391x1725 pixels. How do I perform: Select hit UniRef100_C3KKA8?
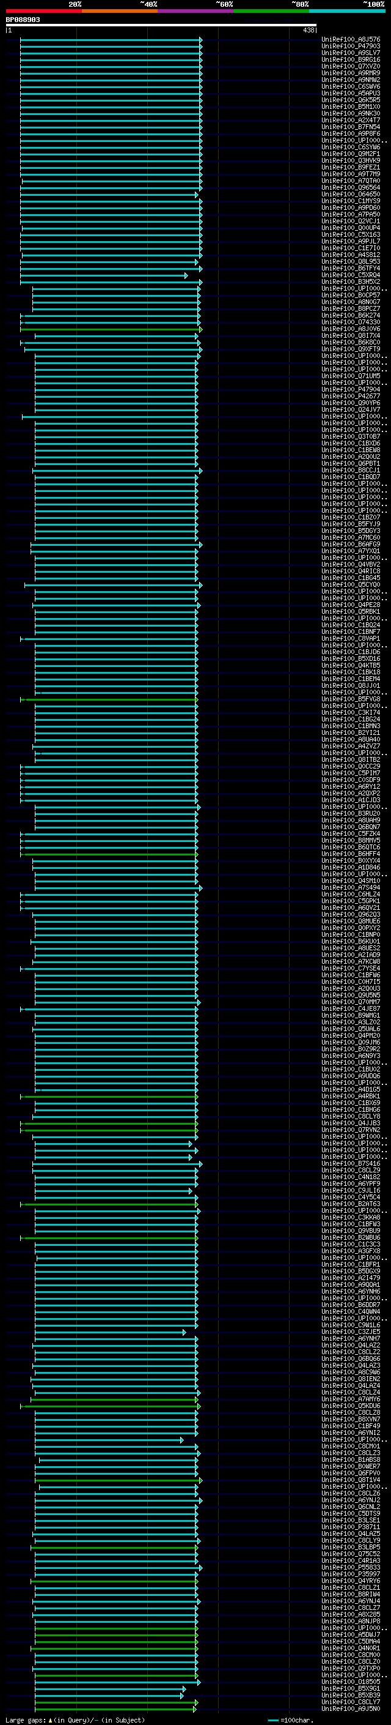point(351,1217)
